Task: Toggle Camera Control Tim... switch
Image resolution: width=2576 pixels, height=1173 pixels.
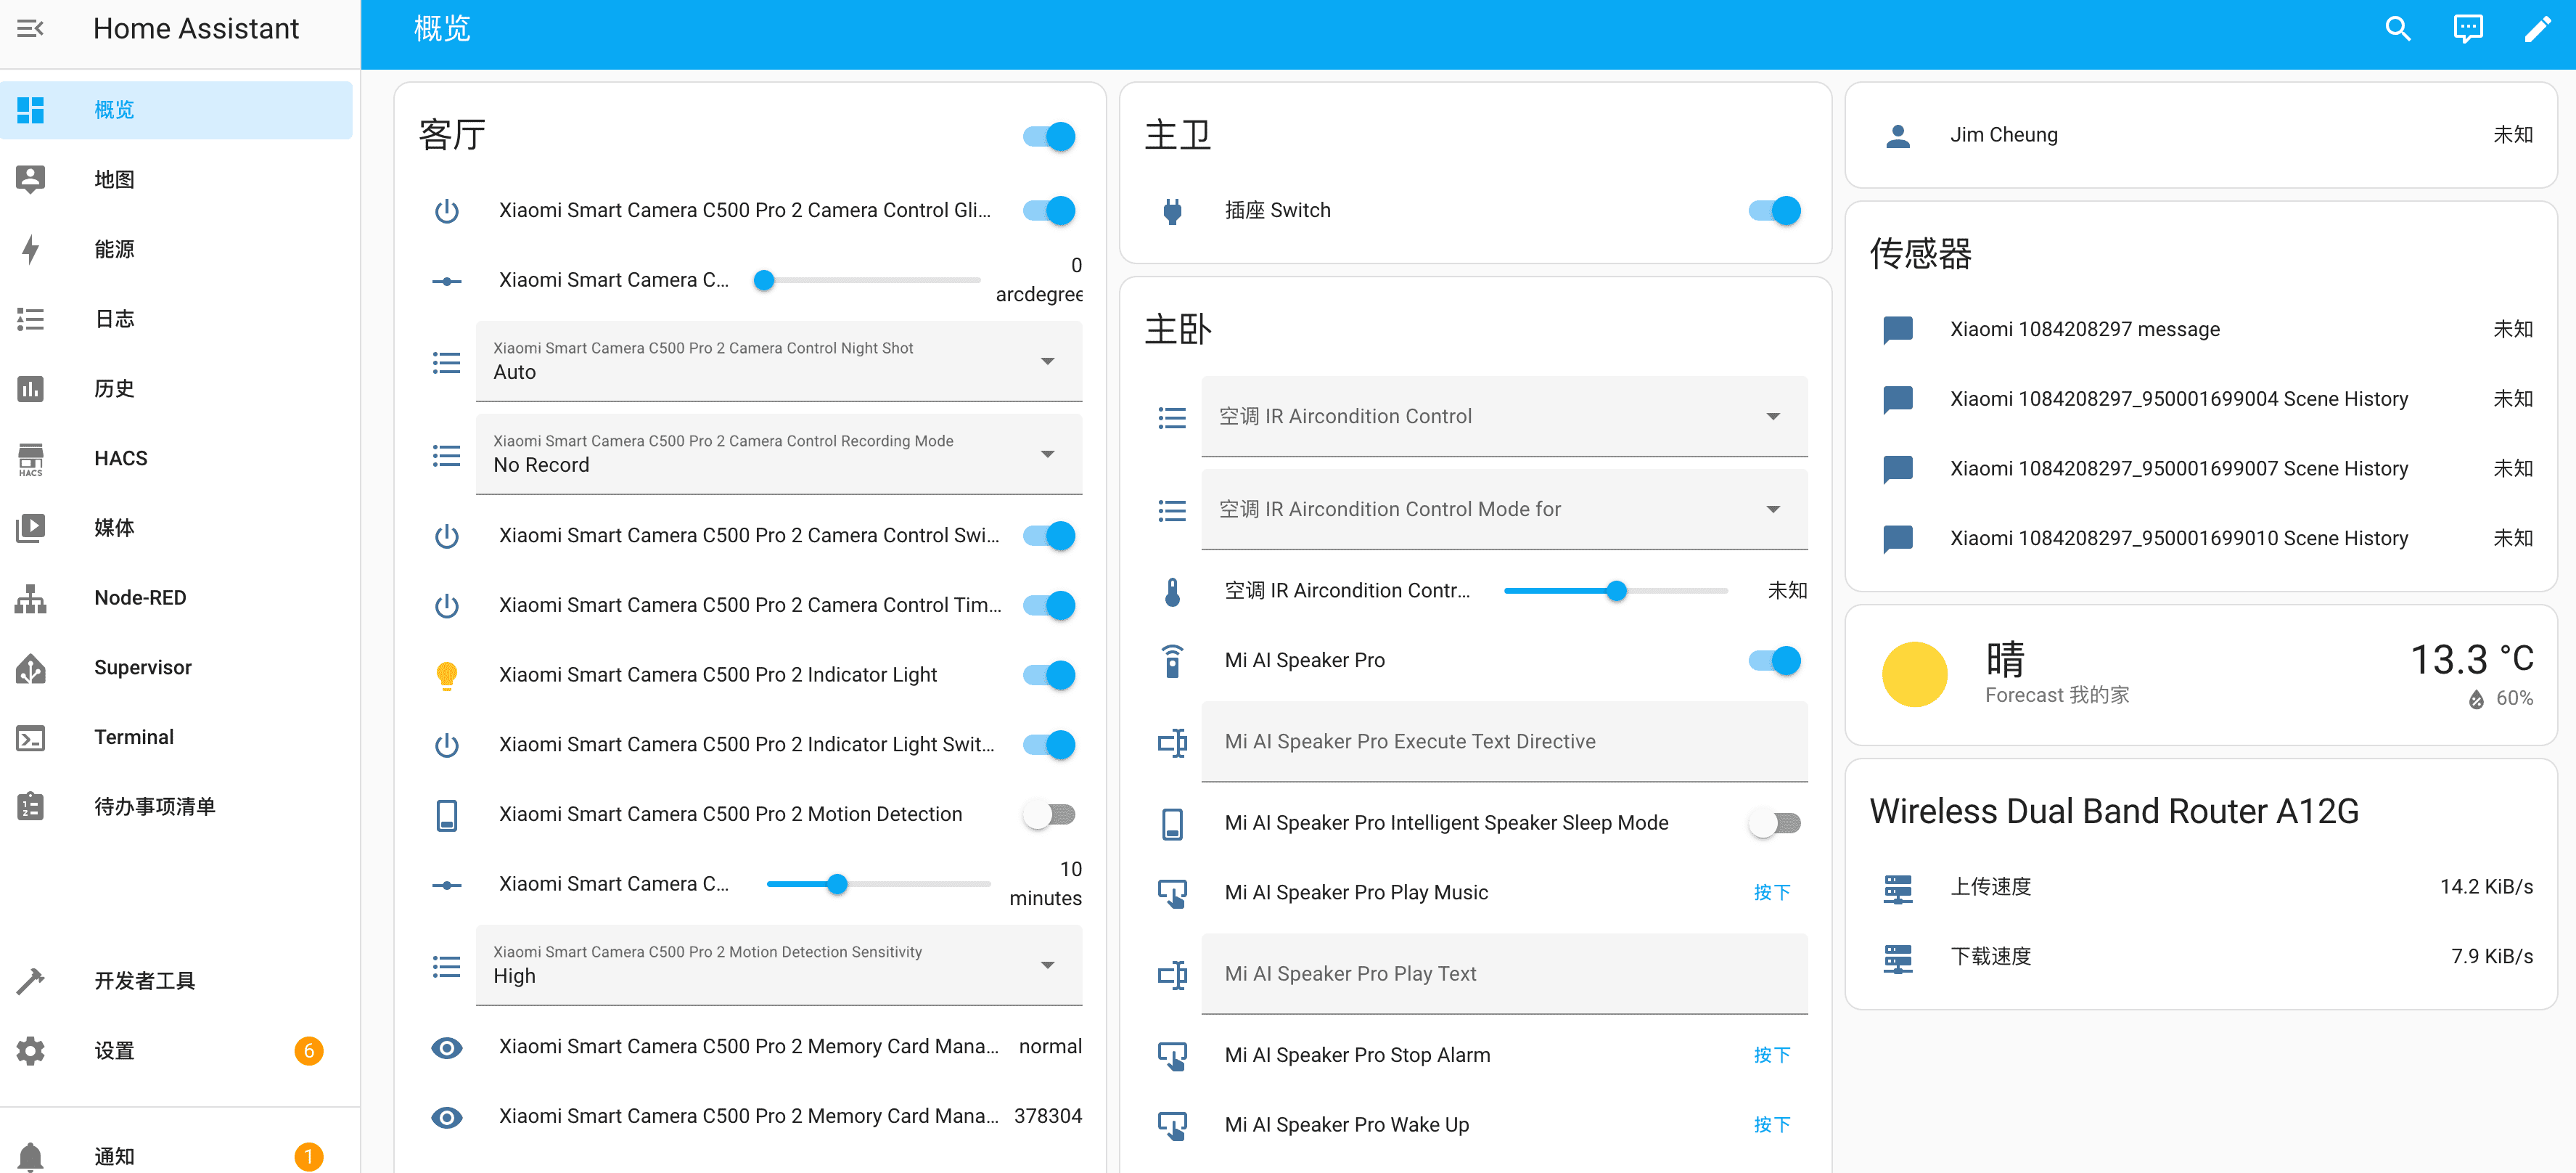Action: [1049, 606]
